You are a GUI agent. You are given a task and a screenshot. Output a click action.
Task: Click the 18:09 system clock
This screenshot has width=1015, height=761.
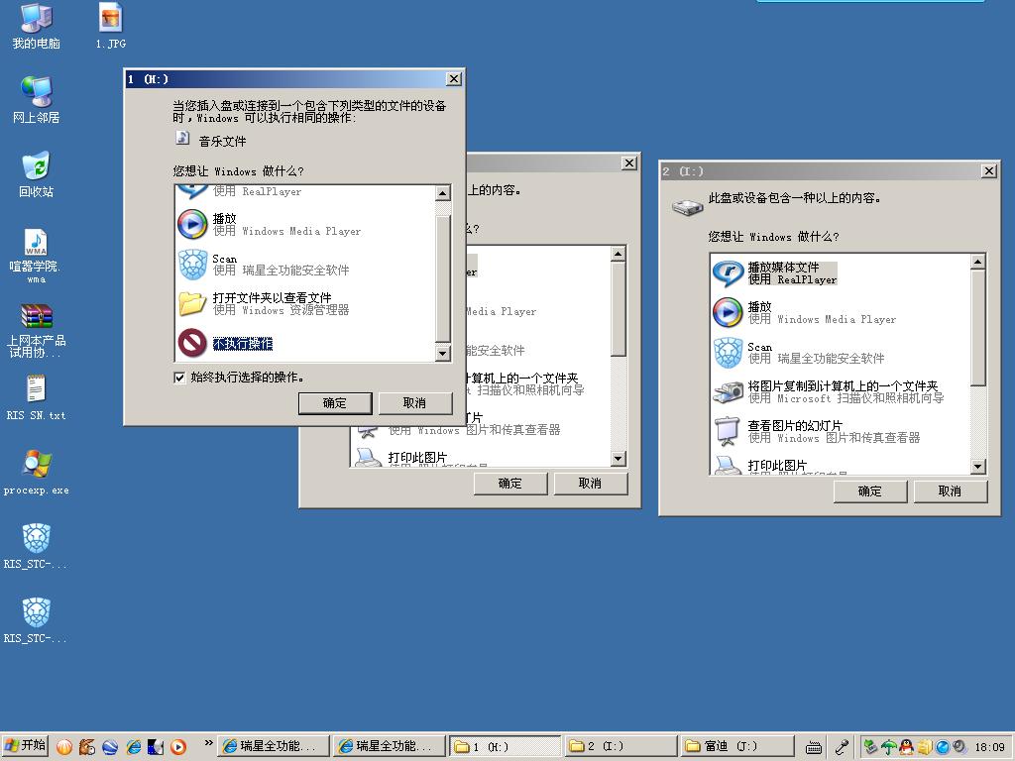pyautogui.click(x=990, y=747)
